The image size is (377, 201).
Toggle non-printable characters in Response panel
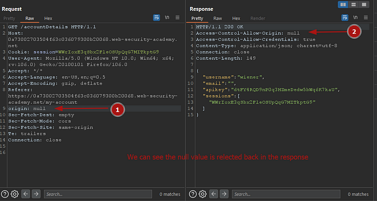pyautogui.click(x=355, y=18)
